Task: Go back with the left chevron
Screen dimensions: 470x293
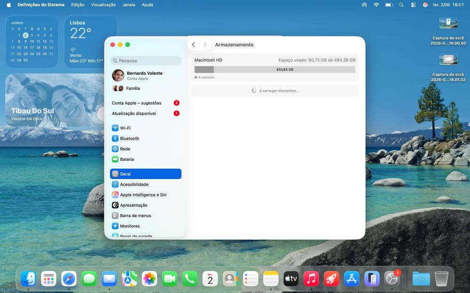Action: tap(194, 45)
